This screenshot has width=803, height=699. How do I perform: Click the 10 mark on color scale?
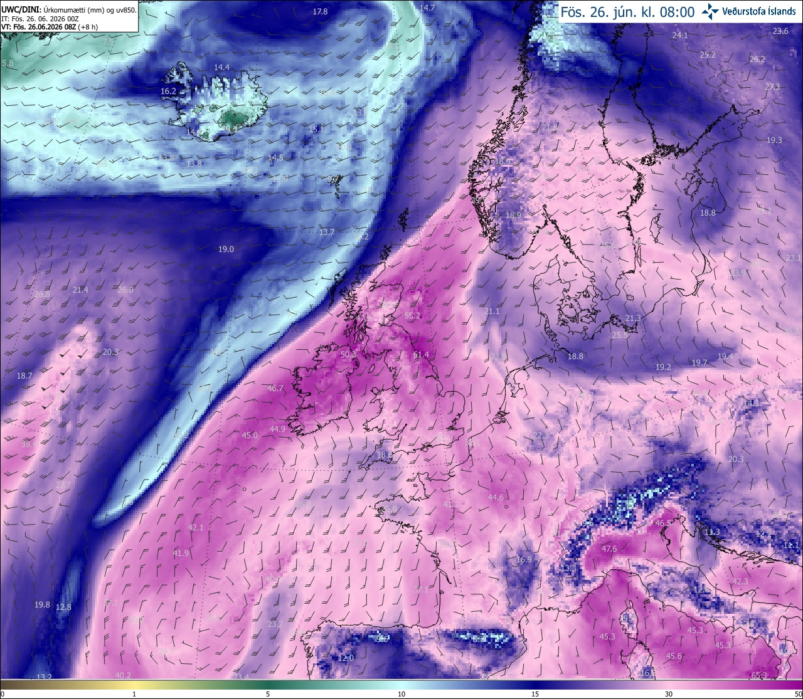[401, 694]
